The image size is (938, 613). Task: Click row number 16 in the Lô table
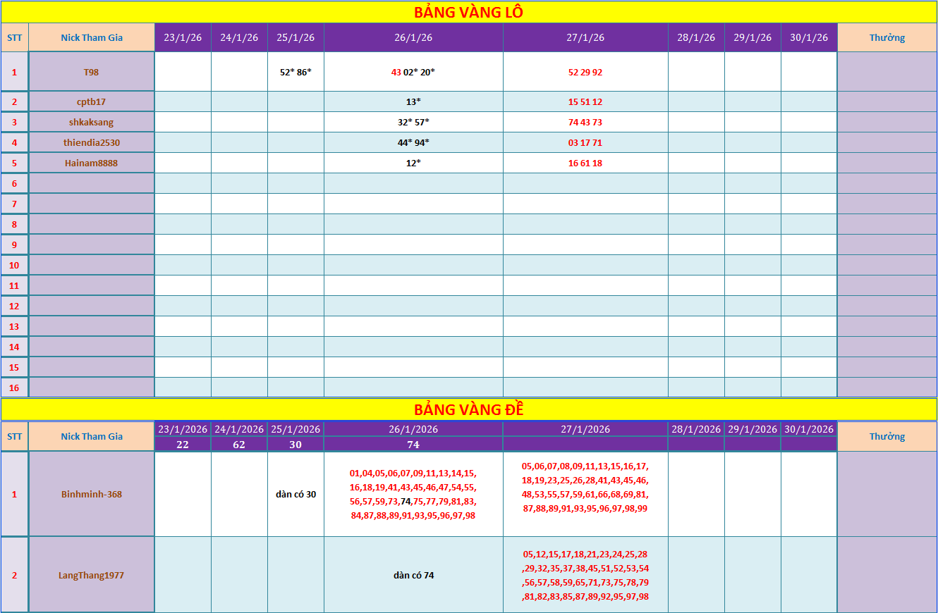tap(14, 388)
